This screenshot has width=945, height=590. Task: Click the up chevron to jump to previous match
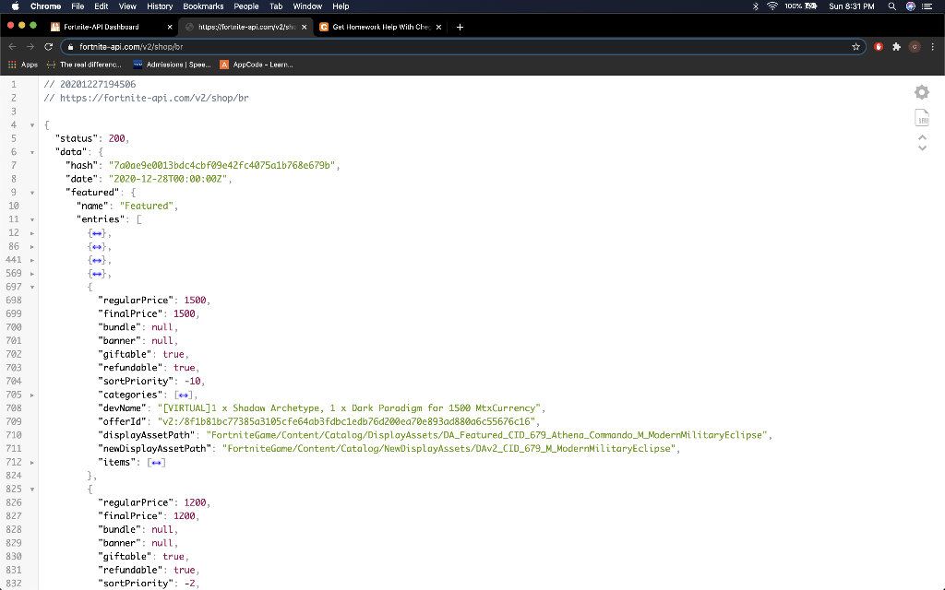tap(921, 136)
